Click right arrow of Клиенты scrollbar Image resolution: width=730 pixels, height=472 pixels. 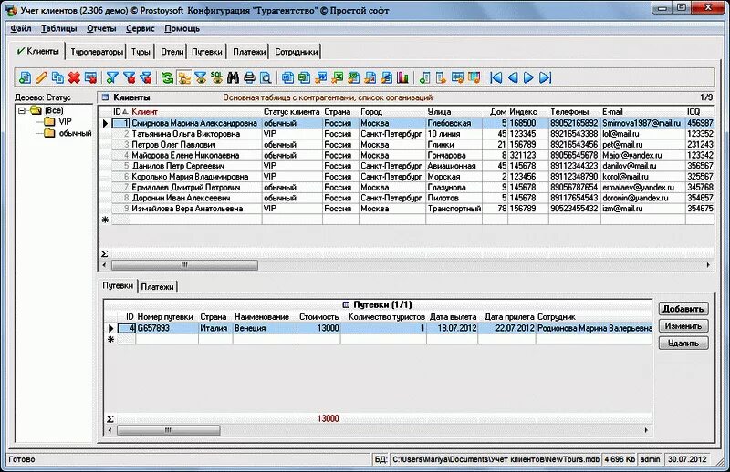(708, 265)
